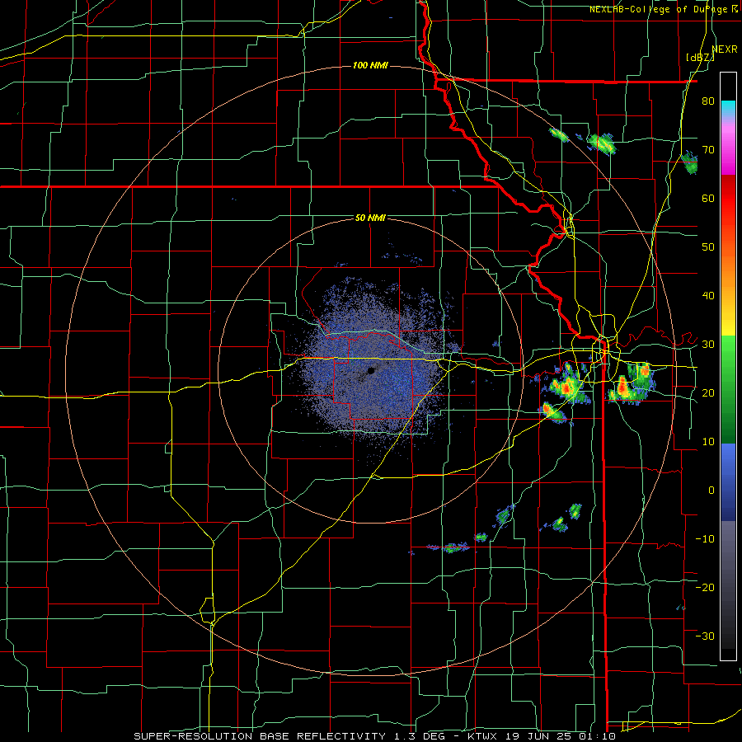Click the -20 value on dBZ scale
The width and height of the screenshot is (742, 742).
click(x=705, y=587)
